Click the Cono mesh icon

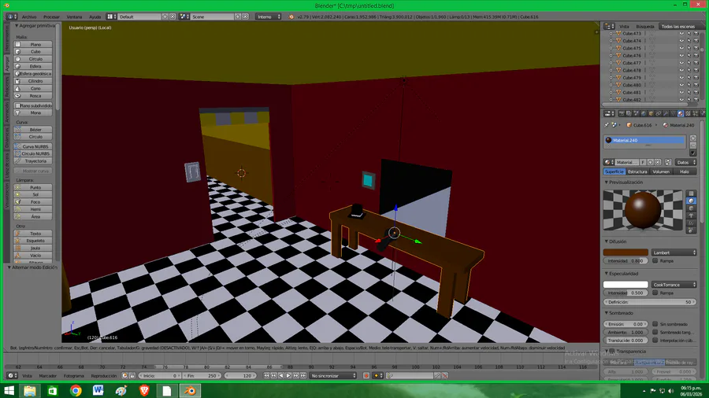point(17,88)
